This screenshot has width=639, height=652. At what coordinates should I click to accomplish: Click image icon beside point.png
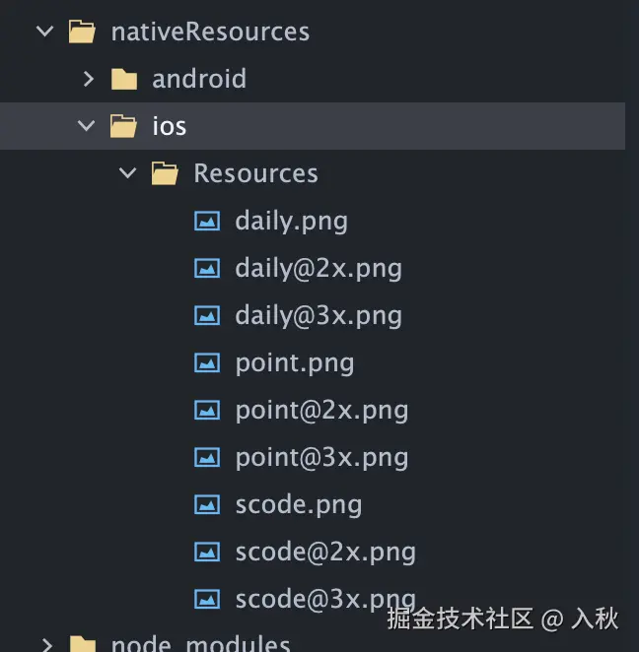coord(206,362)
